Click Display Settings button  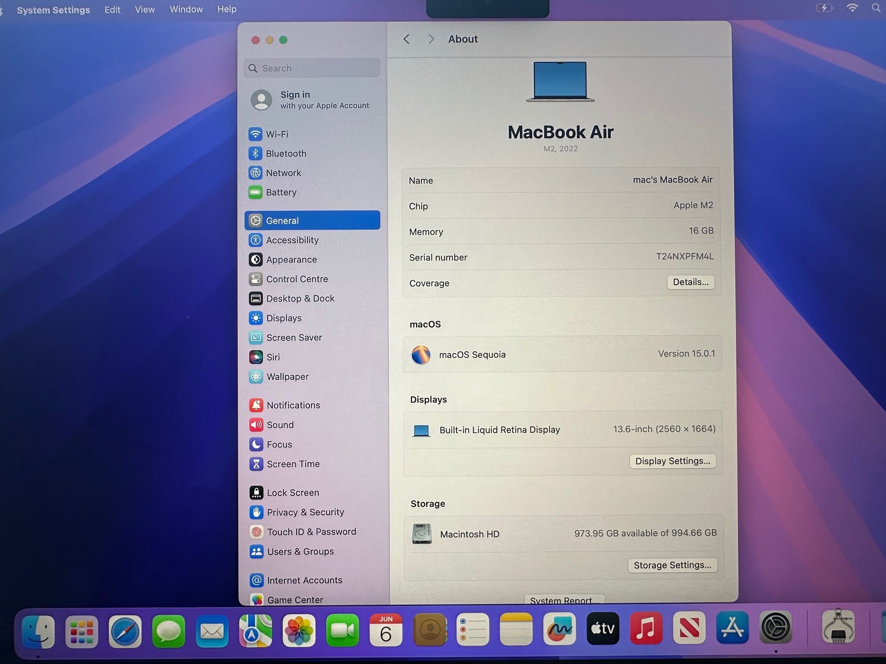673,461
